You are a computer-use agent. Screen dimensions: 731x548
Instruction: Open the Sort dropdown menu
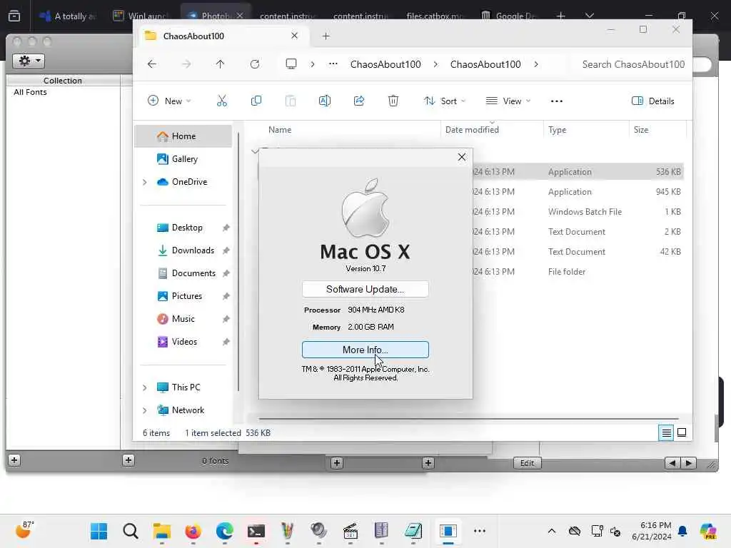point(444,101)
